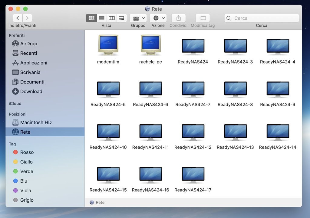Click the Preferiti sidebar section header
Screen dimensions: 310x218
pyautogui.click(x=17, y=35)
